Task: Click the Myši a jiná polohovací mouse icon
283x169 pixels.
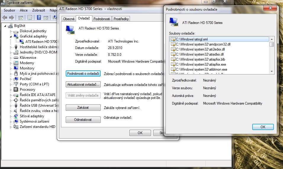Action: tap(16, 74)
